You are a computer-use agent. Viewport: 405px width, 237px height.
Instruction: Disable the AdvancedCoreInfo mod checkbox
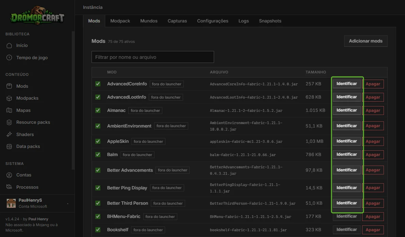pyautogui.click(x=98, y=84)
